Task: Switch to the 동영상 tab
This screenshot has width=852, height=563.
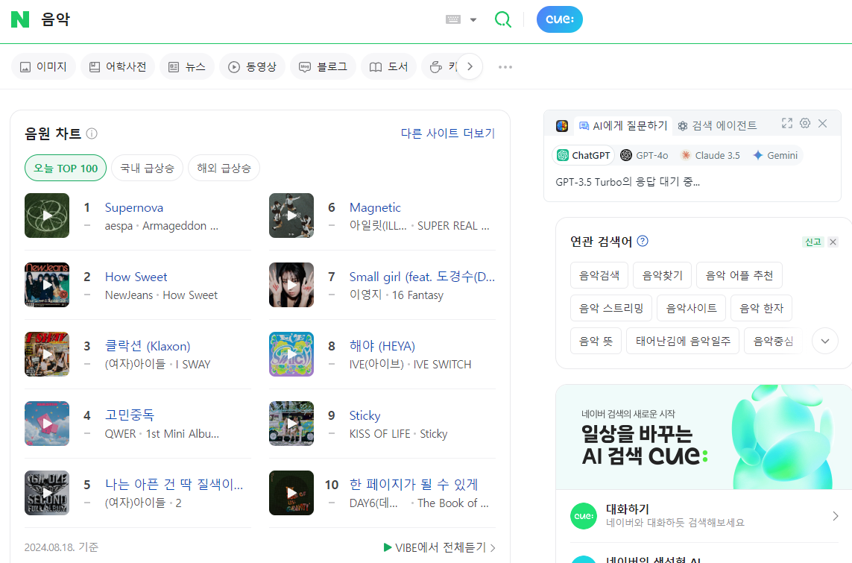Action: (x=252, y=67)
